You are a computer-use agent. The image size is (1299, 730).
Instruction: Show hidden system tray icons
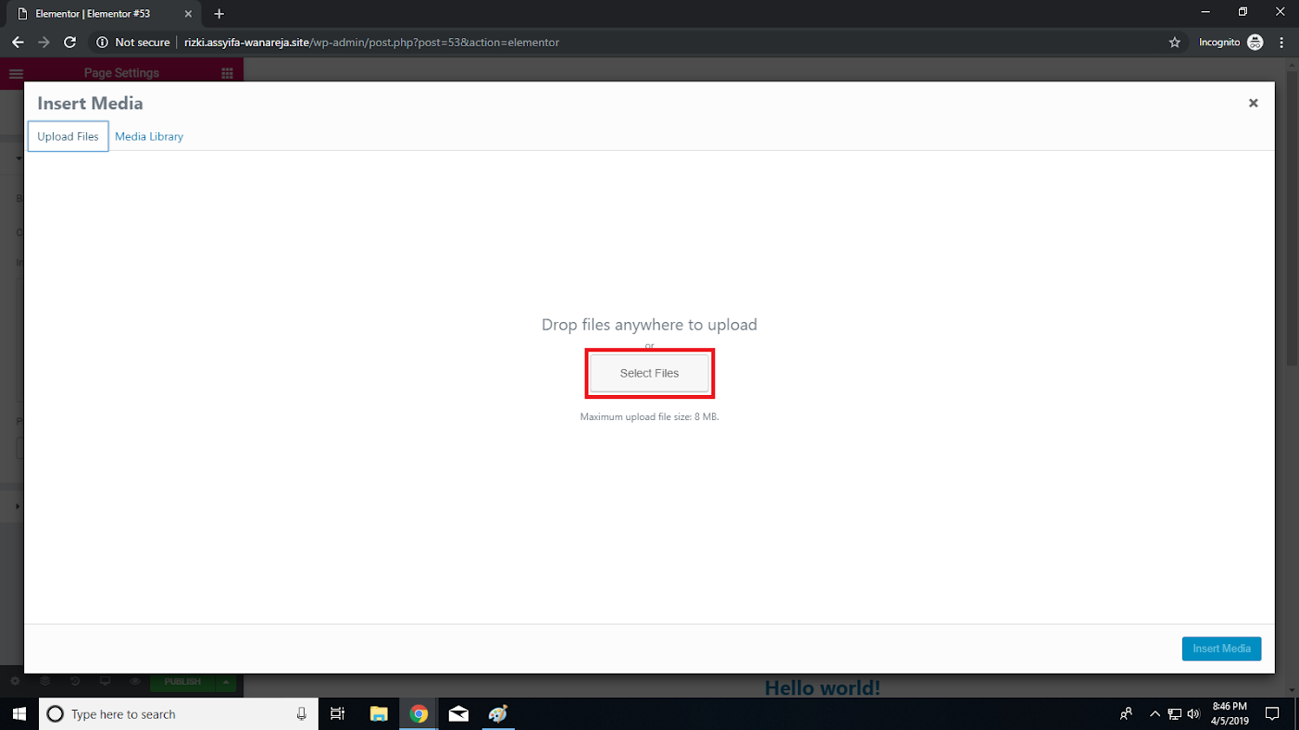tap(1155, 713)
